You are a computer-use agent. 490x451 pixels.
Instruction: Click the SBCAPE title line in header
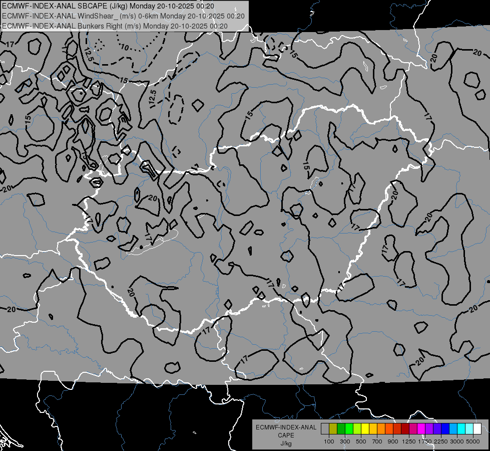click(108, 6)
